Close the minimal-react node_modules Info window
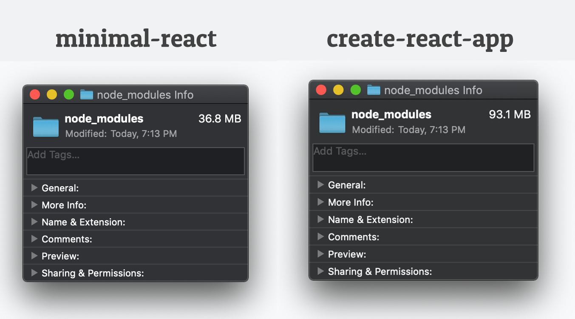Screen dimensions: 575x319 [x=35, y=94]
